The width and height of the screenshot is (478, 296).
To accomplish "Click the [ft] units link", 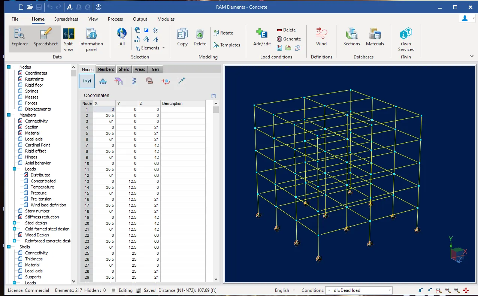I will (x=214, y=96).
